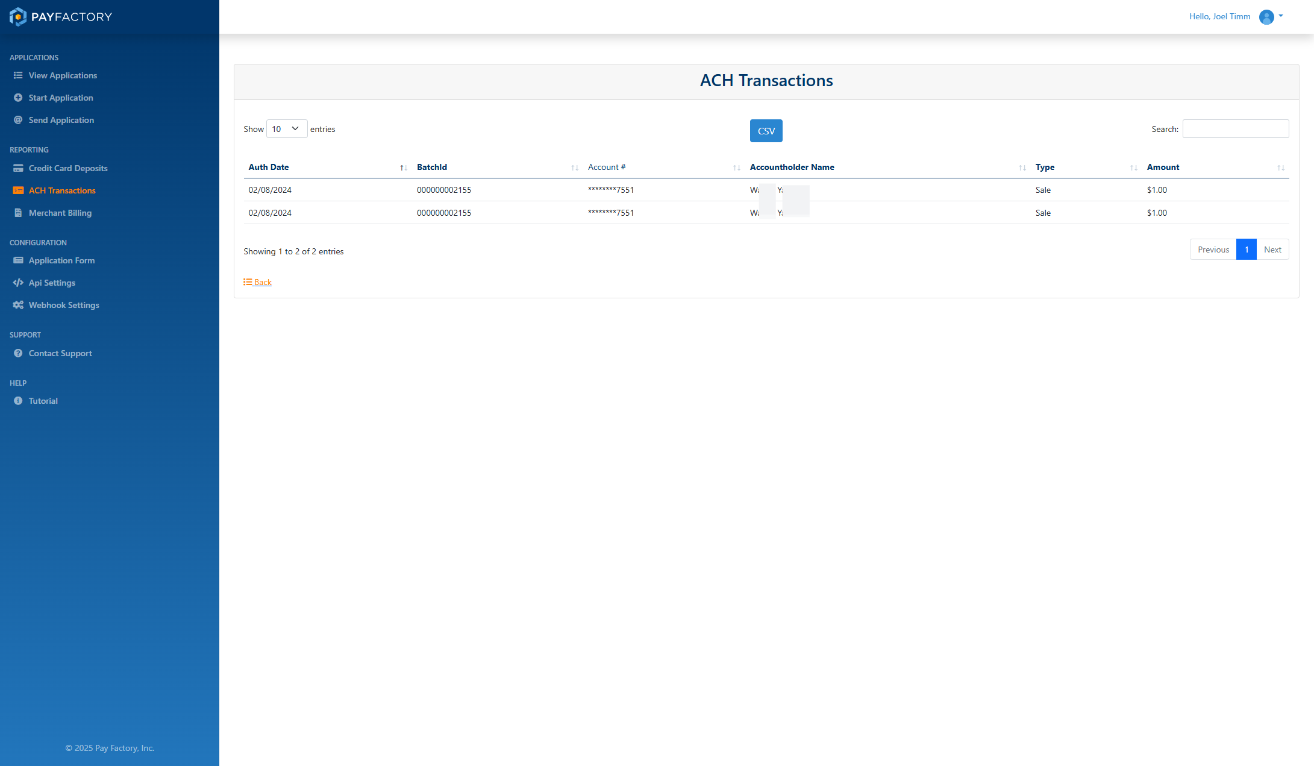This screenshot has height=766, width=1314.
Task: Follow the Back link
Action: tap(258, 282)
